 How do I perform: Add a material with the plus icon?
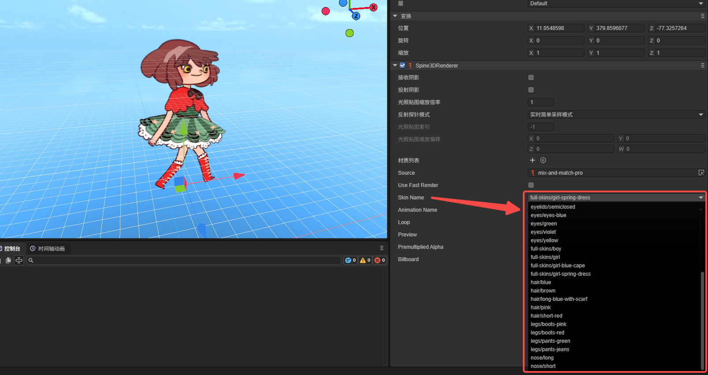(532, 160)
